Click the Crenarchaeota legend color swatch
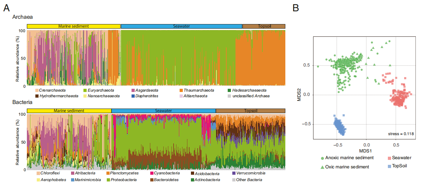This screenshot has width=425, height=185. (x=36, y=91)
